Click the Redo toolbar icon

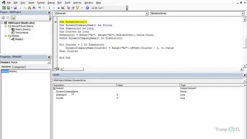point(44,8)
